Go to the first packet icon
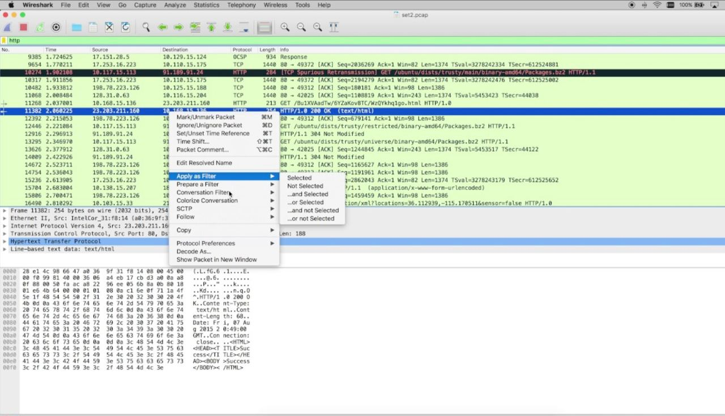Screen dimensions: 725x416 point(211,27)
